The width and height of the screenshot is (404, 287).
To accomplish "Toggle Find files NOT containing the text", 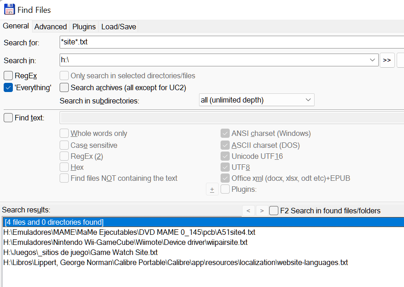I will 64,178.
